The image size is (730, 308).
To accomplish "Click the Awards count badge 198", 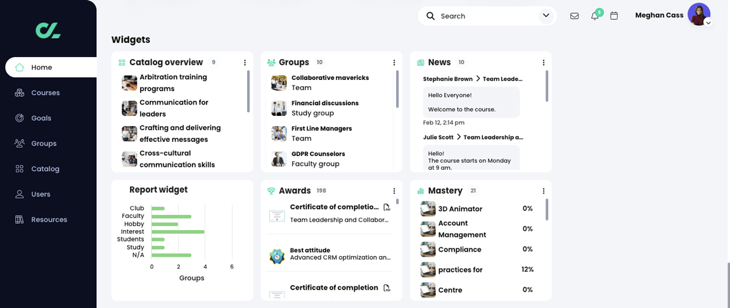I will pyautogui.click(x=321, y=191).
